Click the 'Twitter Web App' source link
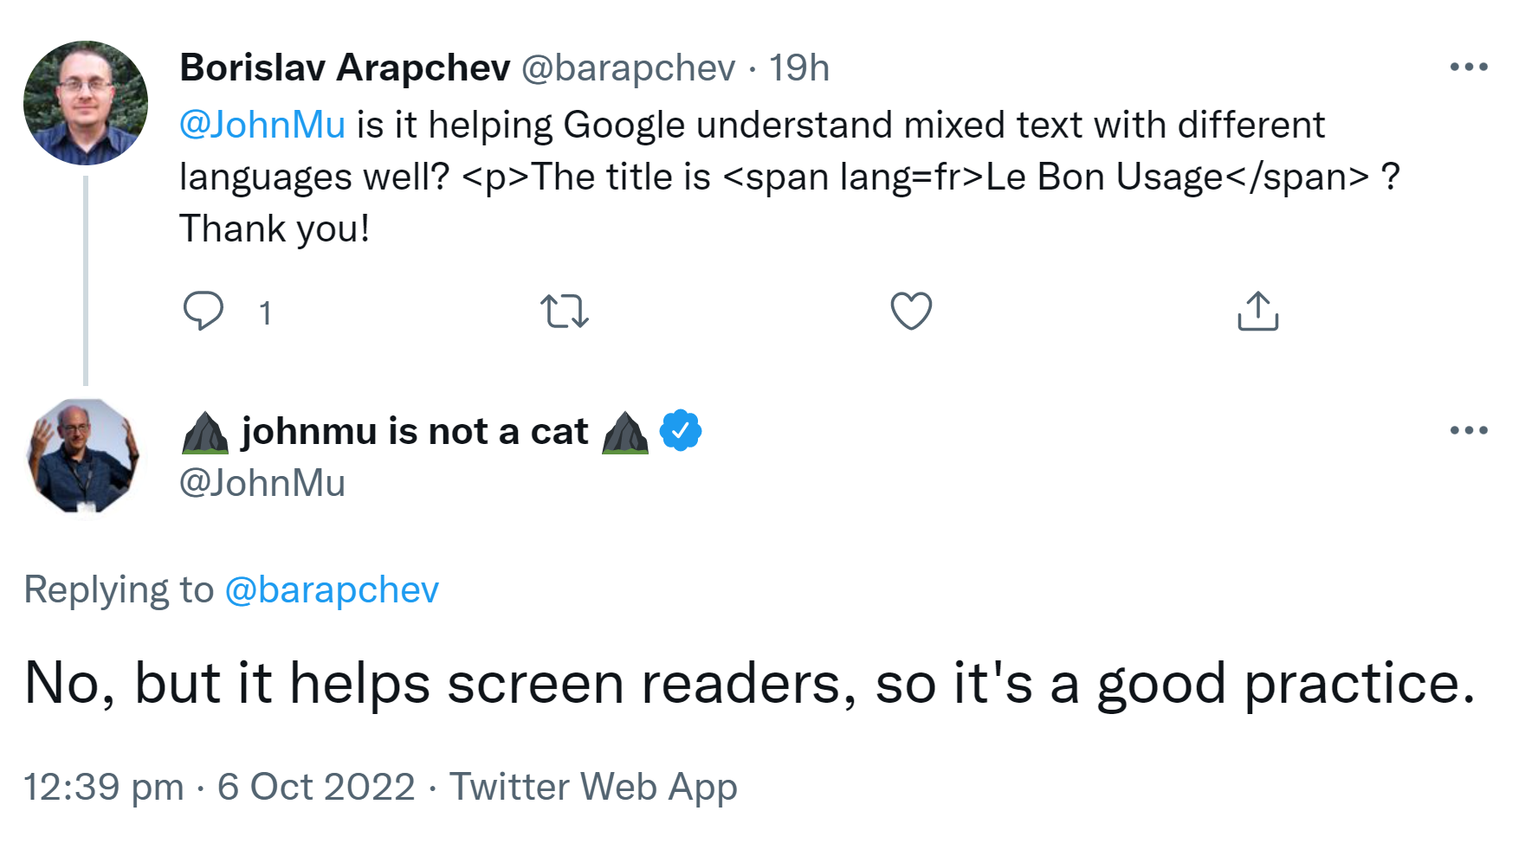Viewport: 1525px width, 843px height. [593, 787]
